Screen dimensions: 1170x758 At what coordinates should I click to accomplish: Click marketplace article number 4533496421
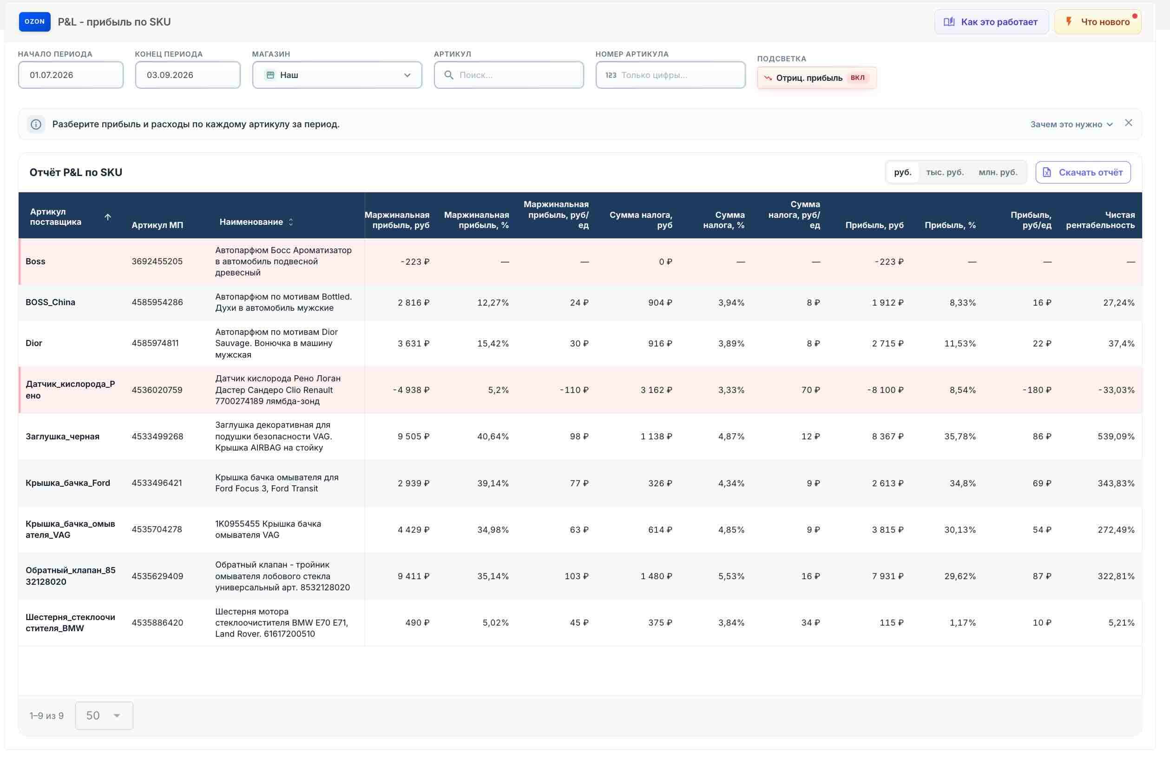157,483
